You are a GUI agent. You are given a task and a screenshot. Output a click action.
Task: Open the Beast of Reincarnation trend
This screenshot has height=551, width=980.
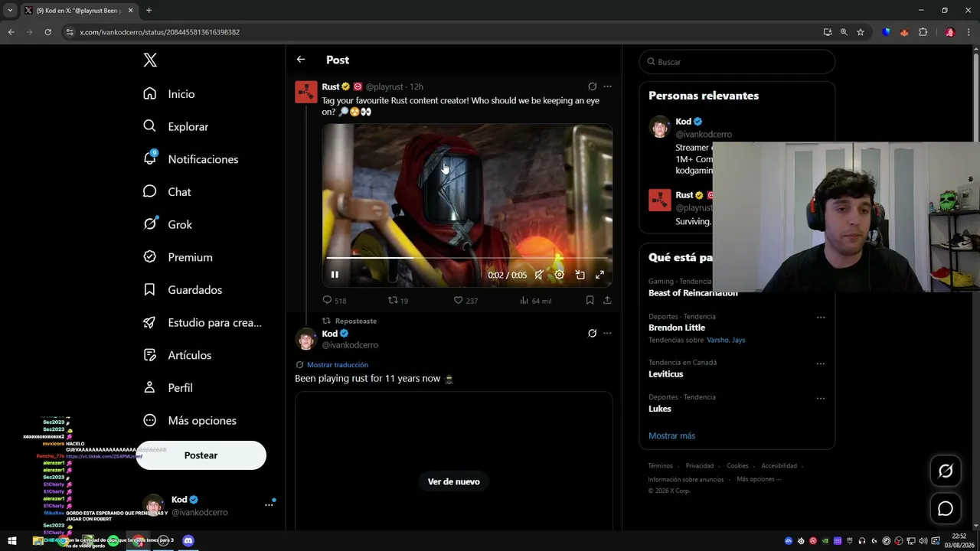(693, 293)
